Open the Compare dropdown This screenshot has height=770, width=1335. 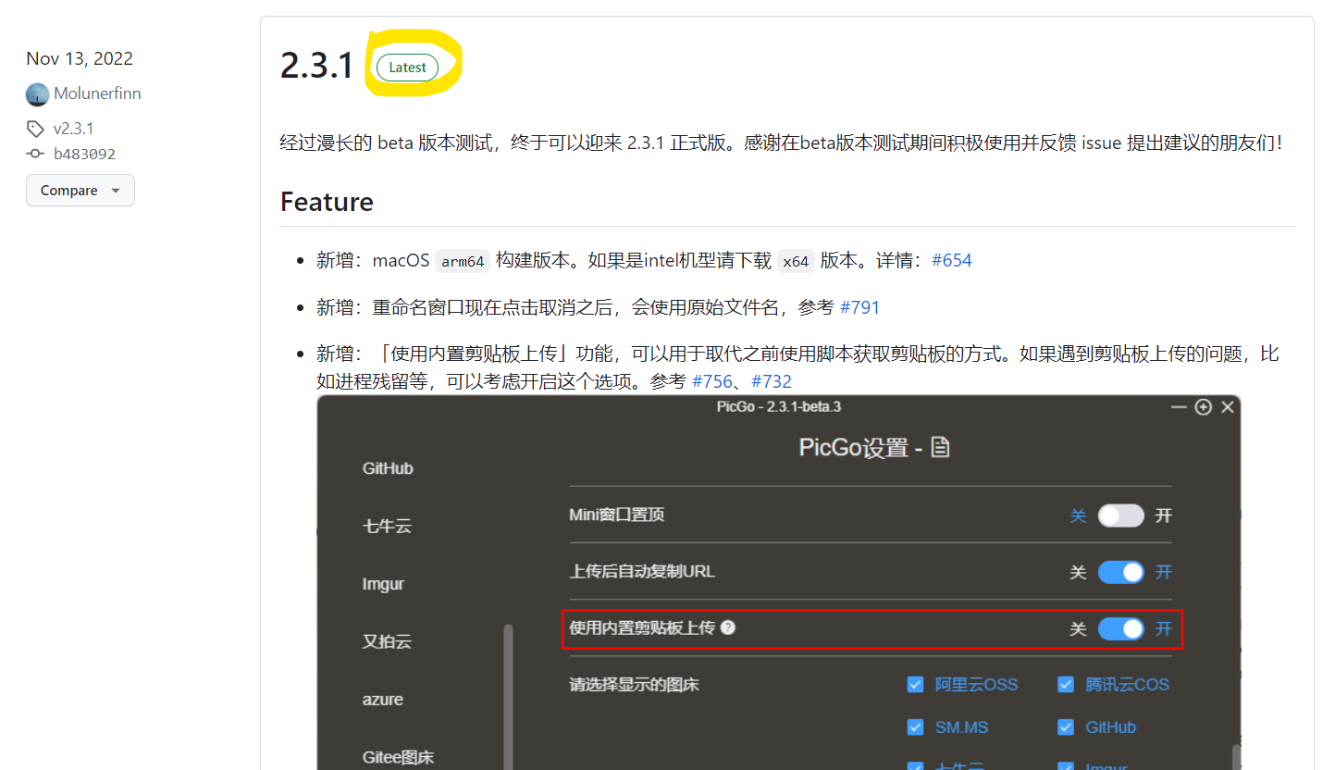coord(80,191)
